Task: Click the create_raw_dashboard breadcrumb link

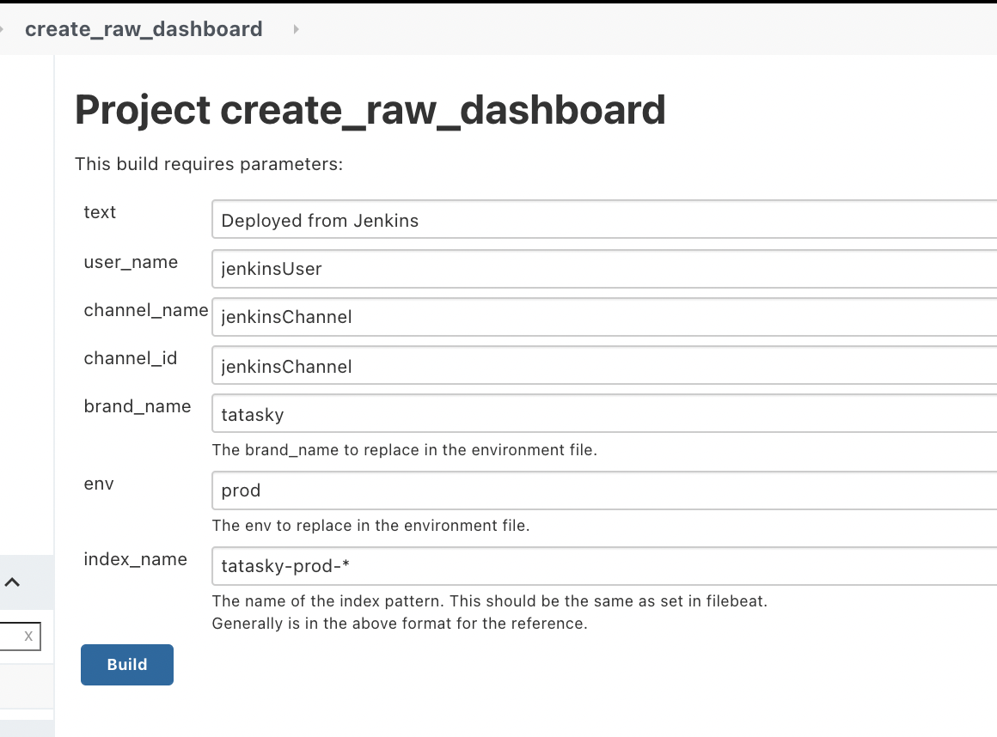Action: pyautogui.click(x=144, y=29)
